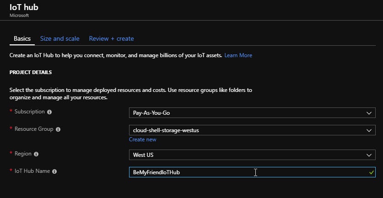Viewport: 383px width, 198px height.
Task: Click the PROJECT DETAILS section heading
Action: pyautogui.click(x=31, y=72)
